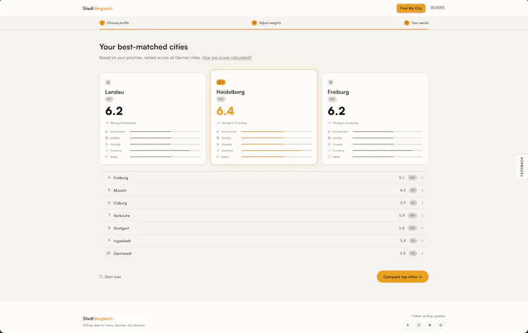
Task: Open the Feedback side tab
Action: tap(521, 166)
